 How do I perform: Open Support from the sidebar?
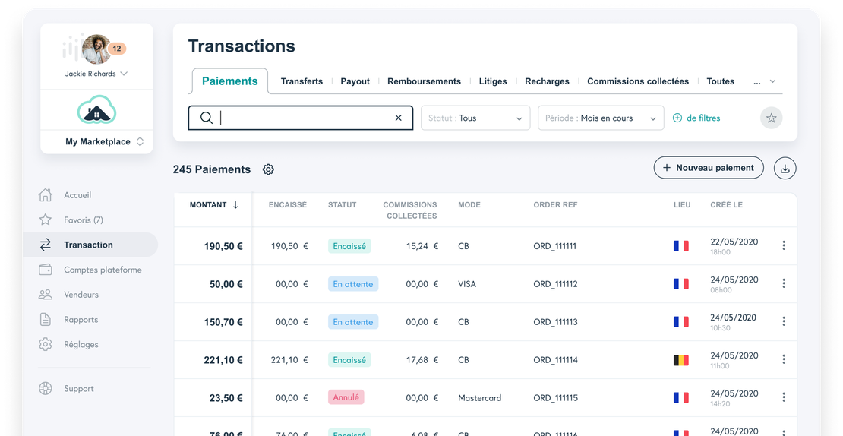tap(78, 388)
